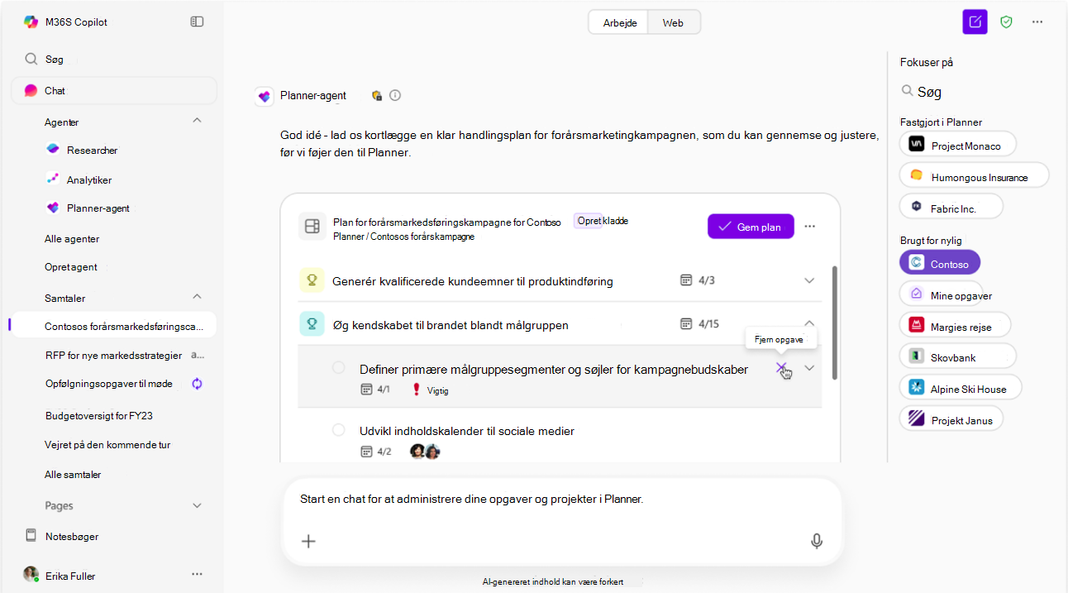Expand the Generér kvalificerede kundeemner goal
Image resolution: width=1068 pixels, height=593 pixels.
point(809,280)
